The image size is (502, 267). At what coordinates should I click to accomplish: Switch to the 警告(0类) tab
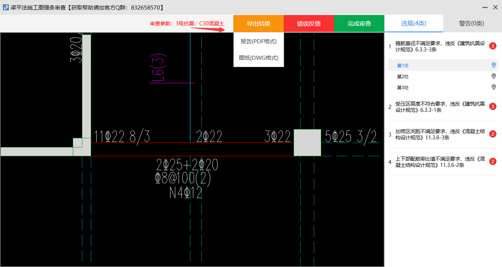[471, 23]
